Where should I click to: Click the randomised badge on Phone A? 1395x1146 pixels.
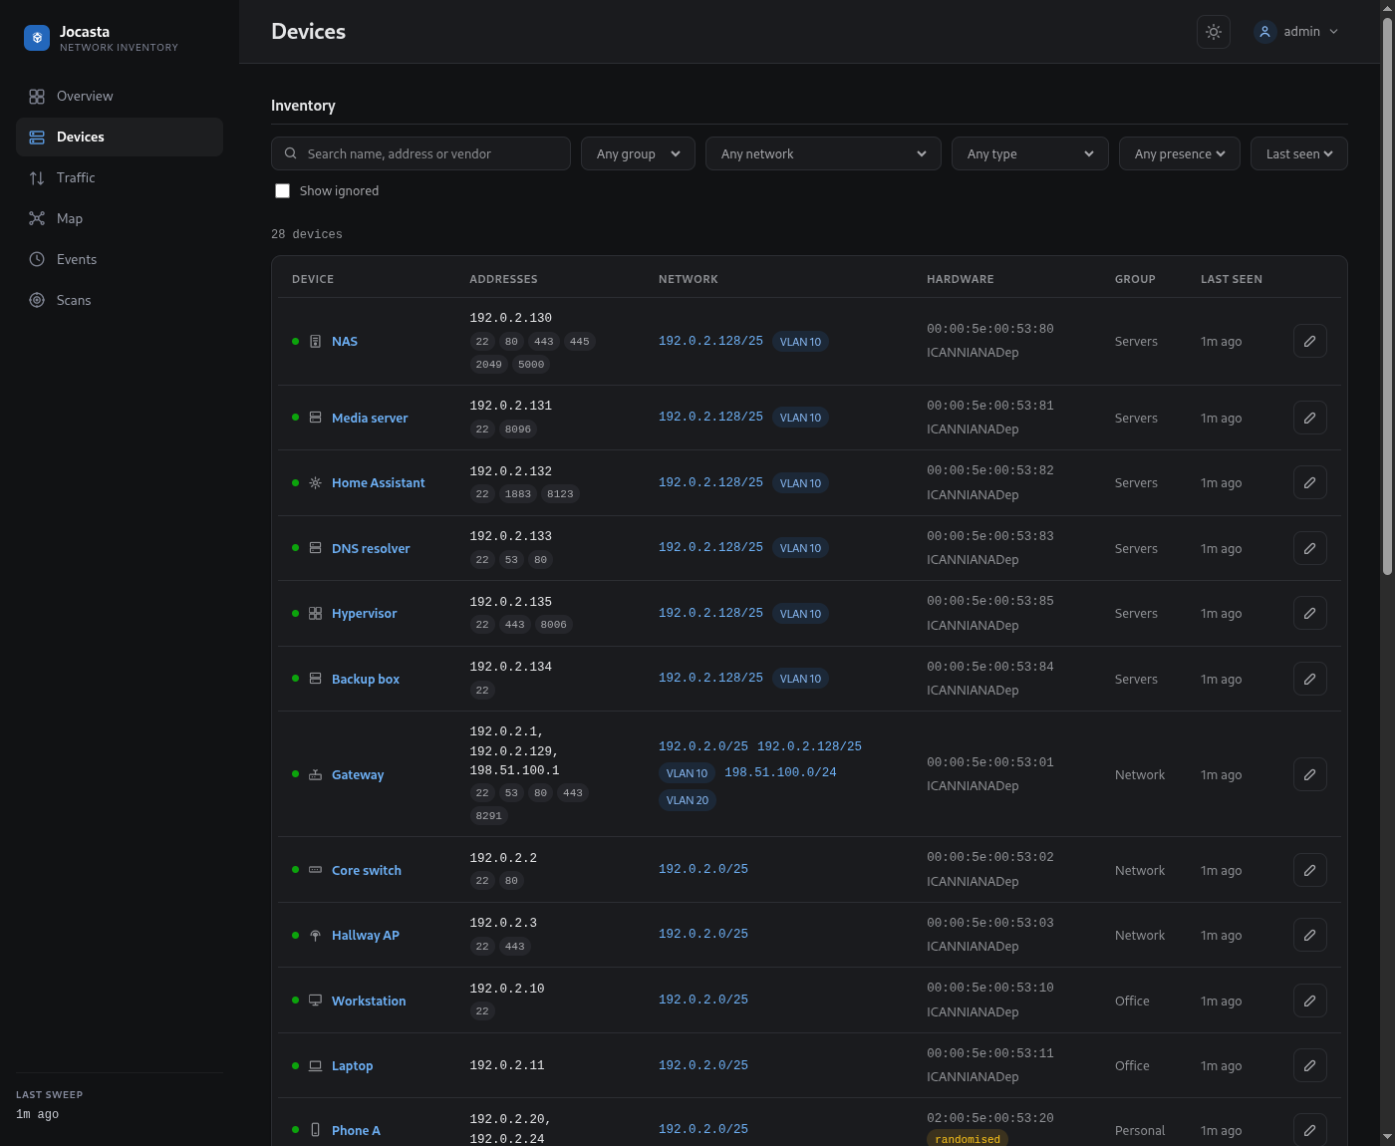pyautogui.click(x=968, y=1139)
